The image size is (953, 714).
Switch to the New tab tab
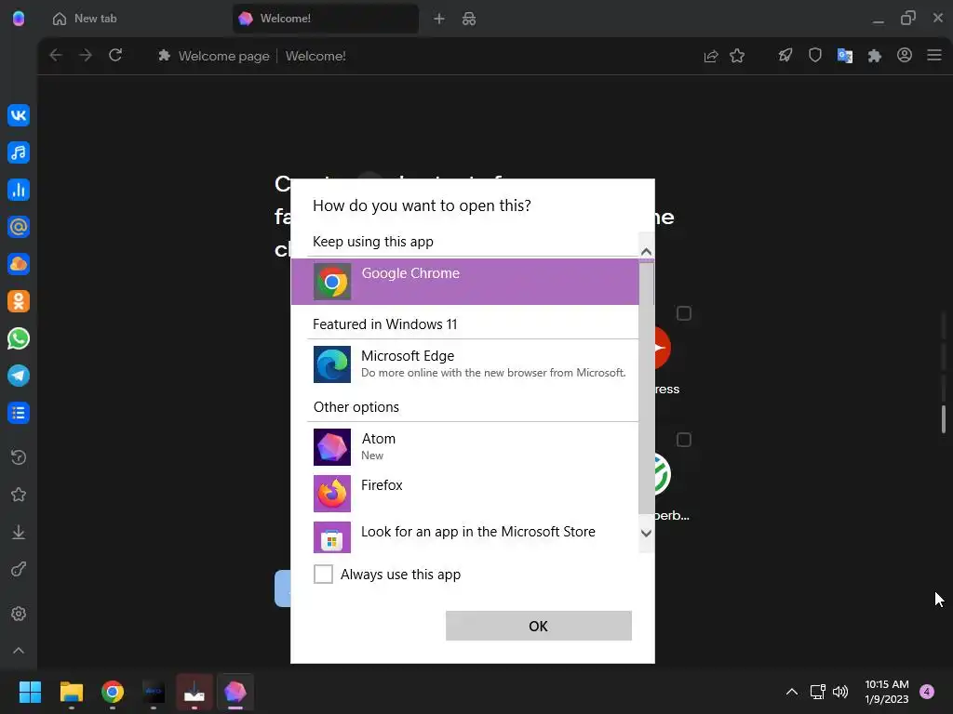point(136,19)
